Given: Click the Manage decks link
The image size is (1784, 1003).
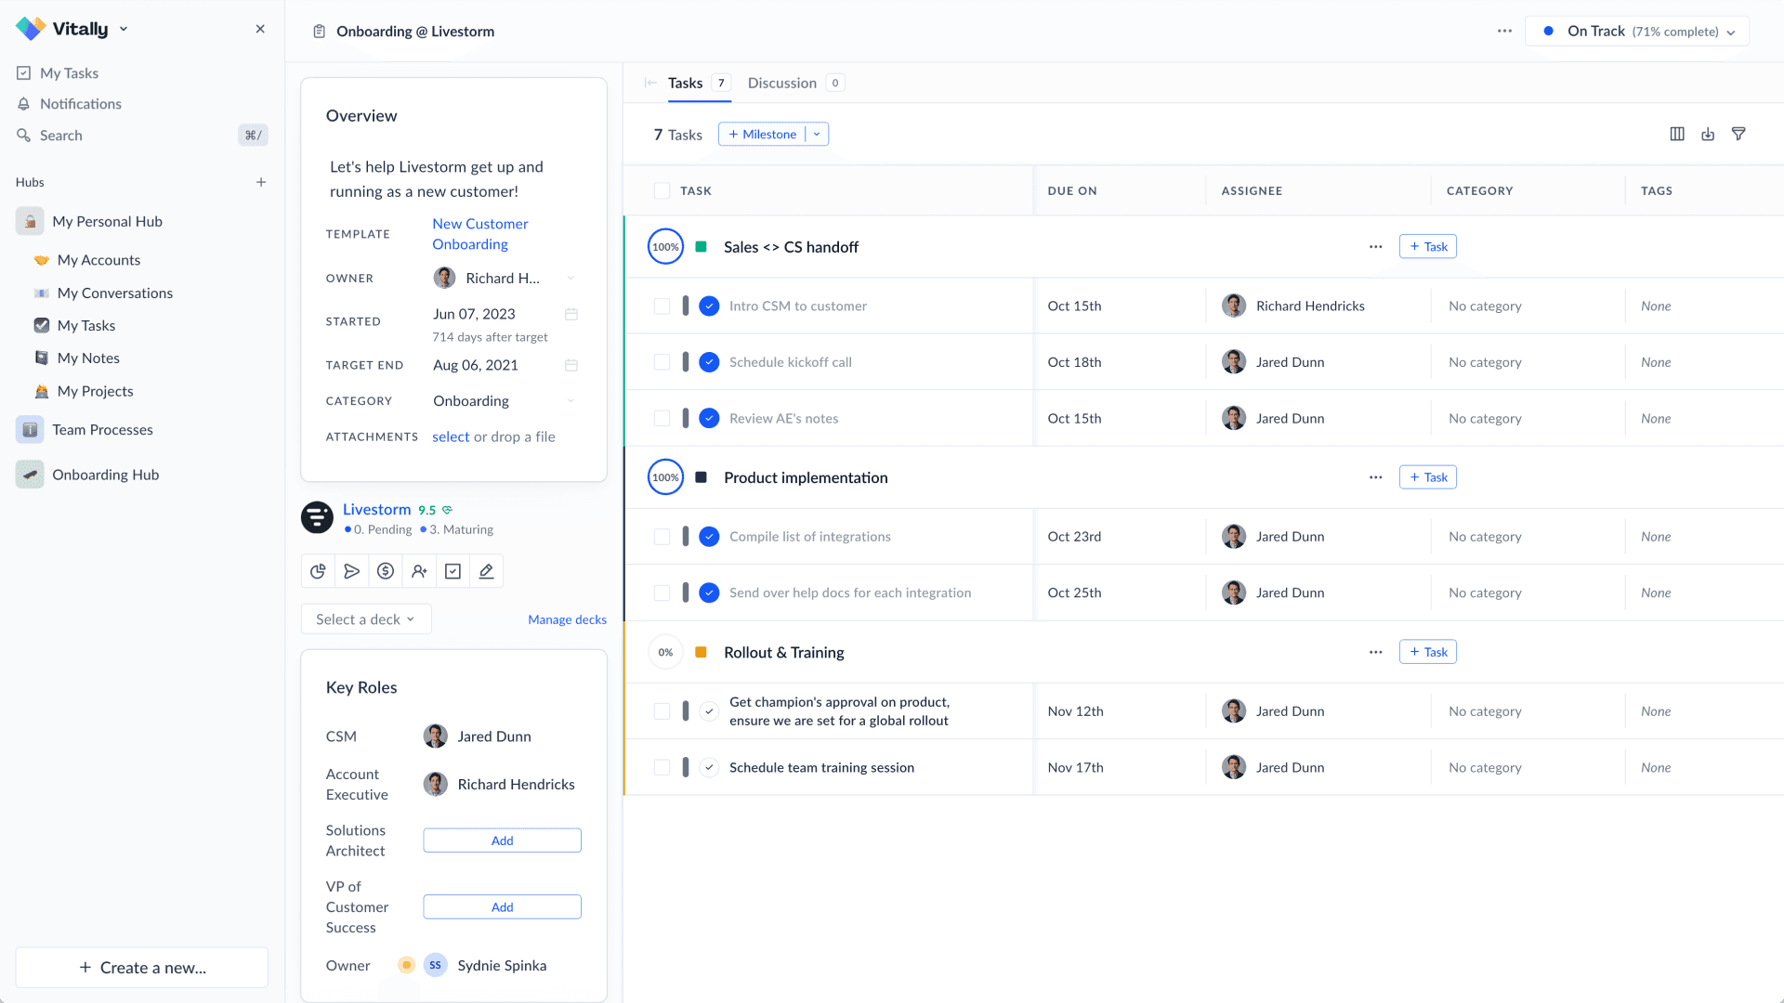Looking at the screenshot, I should coord(567,619).
